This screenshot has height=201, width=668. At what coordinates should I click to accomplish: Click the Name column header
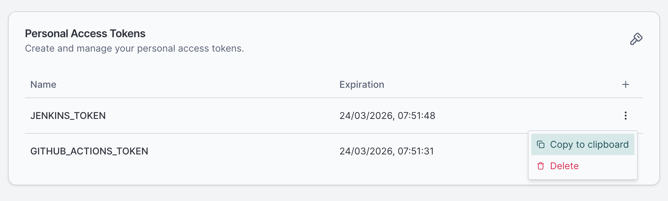tap(43, 84)
